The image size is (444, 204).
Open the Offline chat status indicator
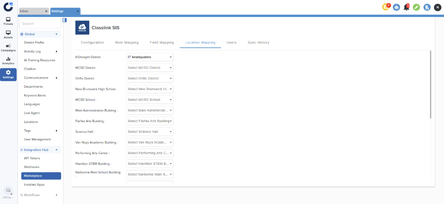[x=8, y=192]
